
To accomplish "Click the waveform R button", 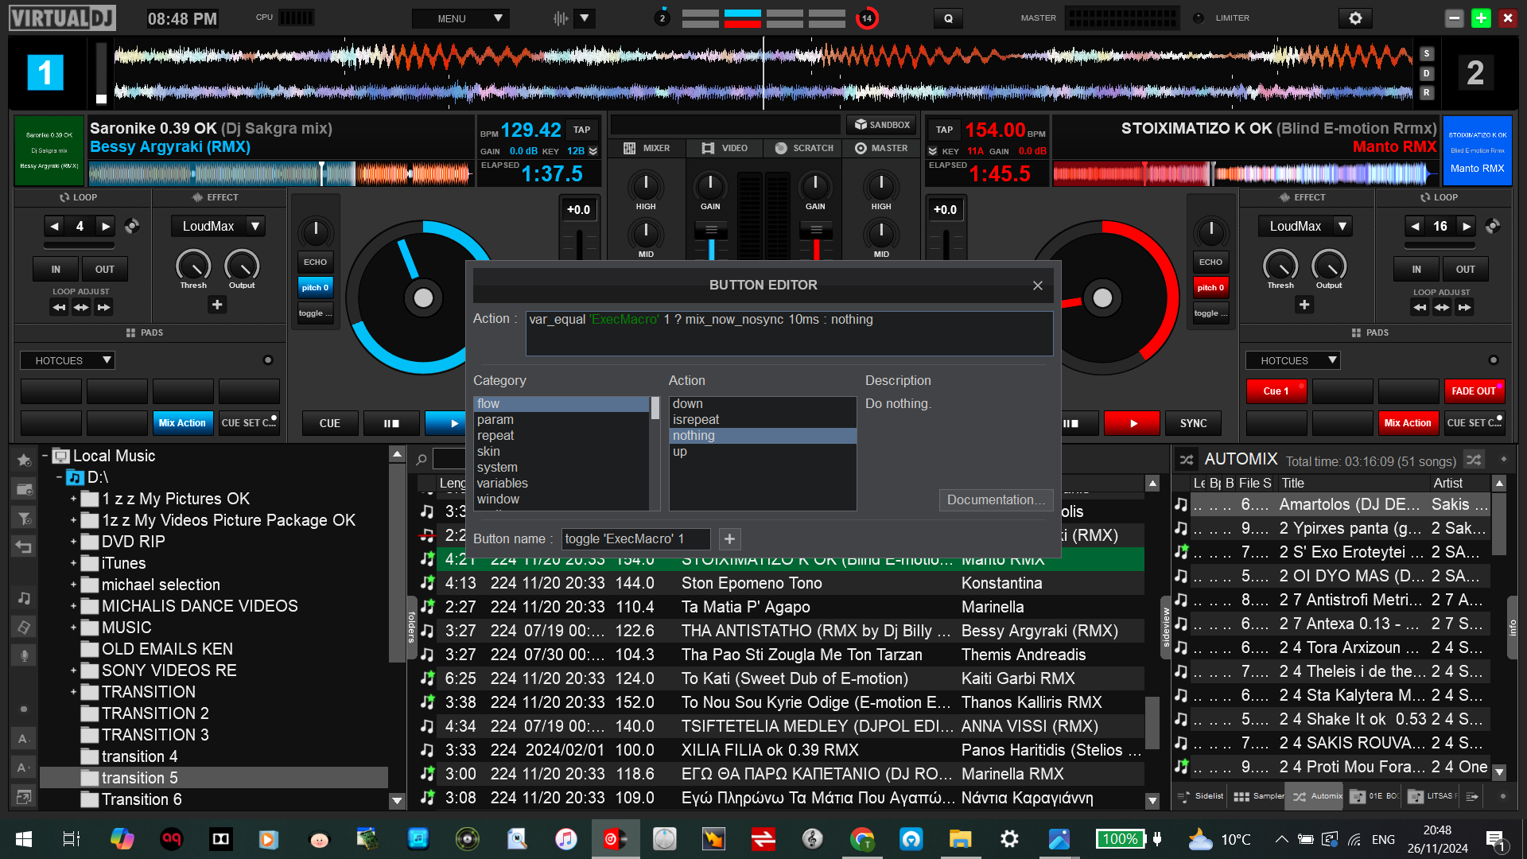I will [x=1427, y=93].
